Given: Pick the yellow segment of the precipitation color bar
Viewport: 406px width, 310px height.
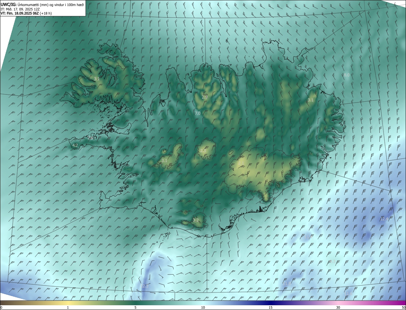Looking at the screenshot, I should [68, 303].
